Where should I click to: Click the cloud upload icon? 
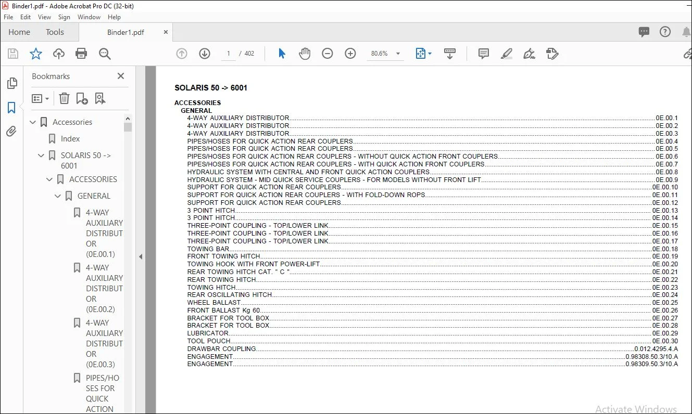pyautogui.click(x=59, y=54)
